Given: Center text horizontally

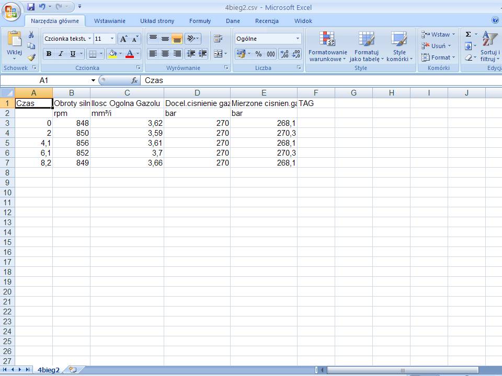Looking at the screenshot, I should [x=165, y=54].
